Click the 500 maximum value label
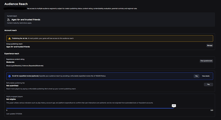 point(212,110)
